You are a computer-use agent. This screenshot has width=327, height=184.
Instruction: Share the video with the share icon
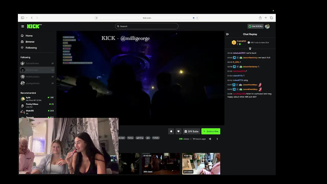[x=210, y=139]
